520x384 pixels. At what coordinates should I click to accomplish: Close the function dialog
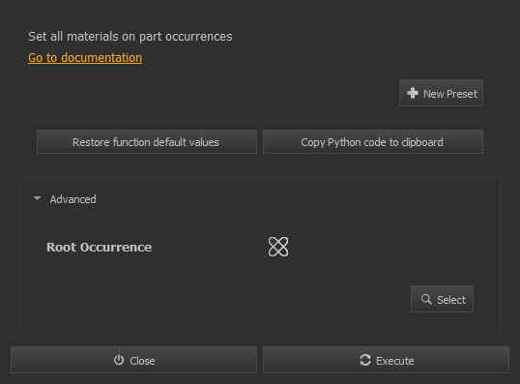pyautogui.click(x=133, y=360)
